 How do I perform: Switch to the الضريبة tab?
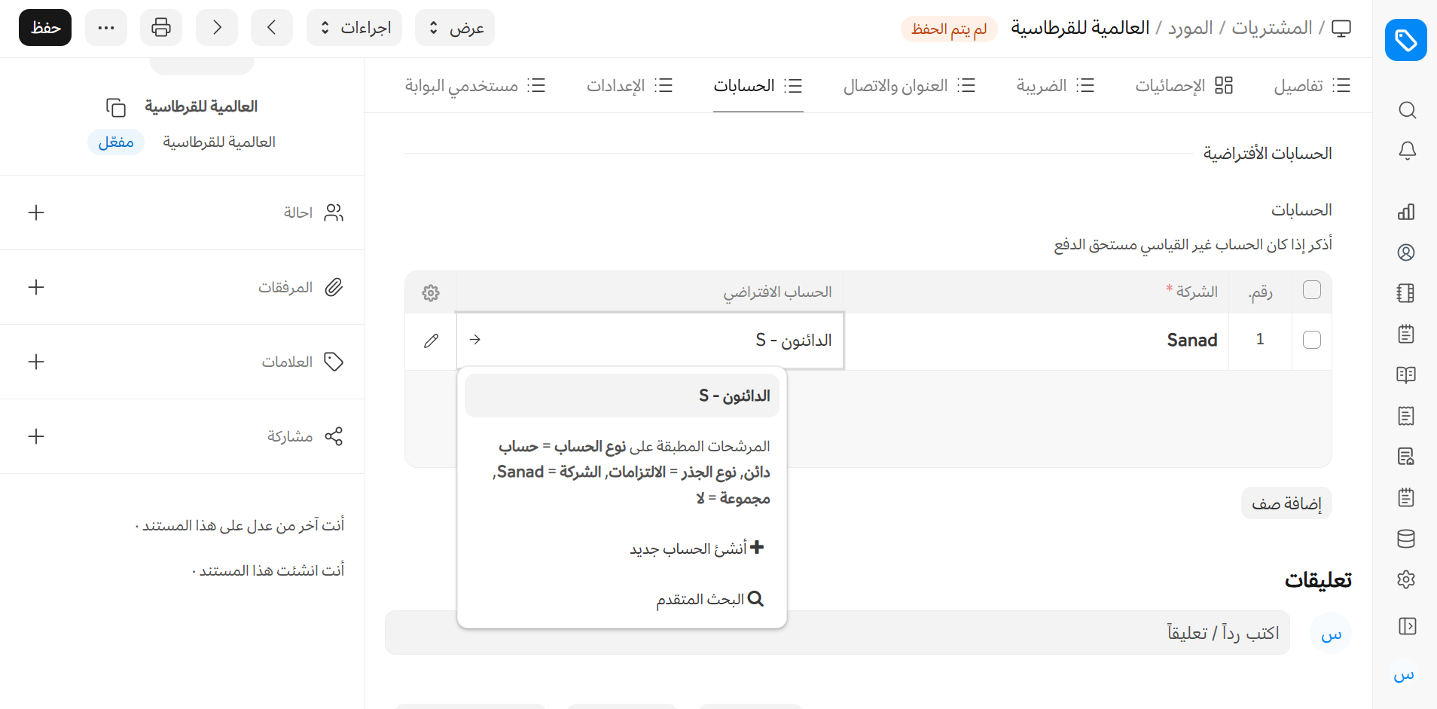pyautogui.click(x=1054, y=86)
